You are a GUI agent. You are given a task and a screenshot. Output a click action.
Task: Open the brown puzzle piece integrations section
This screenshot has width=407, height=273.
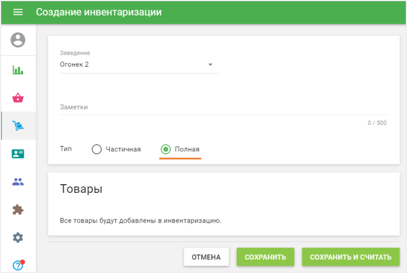tap(18, 210)
